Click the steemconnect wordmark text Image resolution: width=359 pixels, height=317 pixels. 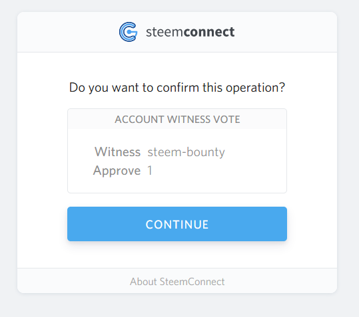190,32
